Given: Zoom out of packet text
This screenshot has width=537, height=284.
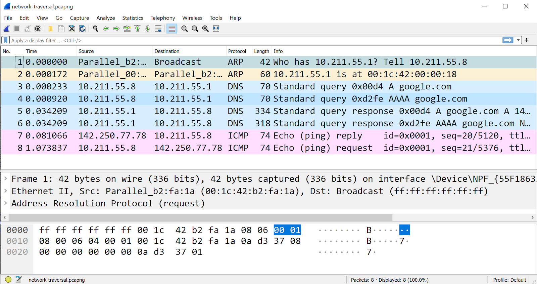Looking at the screenshot, I should (195, 29).
